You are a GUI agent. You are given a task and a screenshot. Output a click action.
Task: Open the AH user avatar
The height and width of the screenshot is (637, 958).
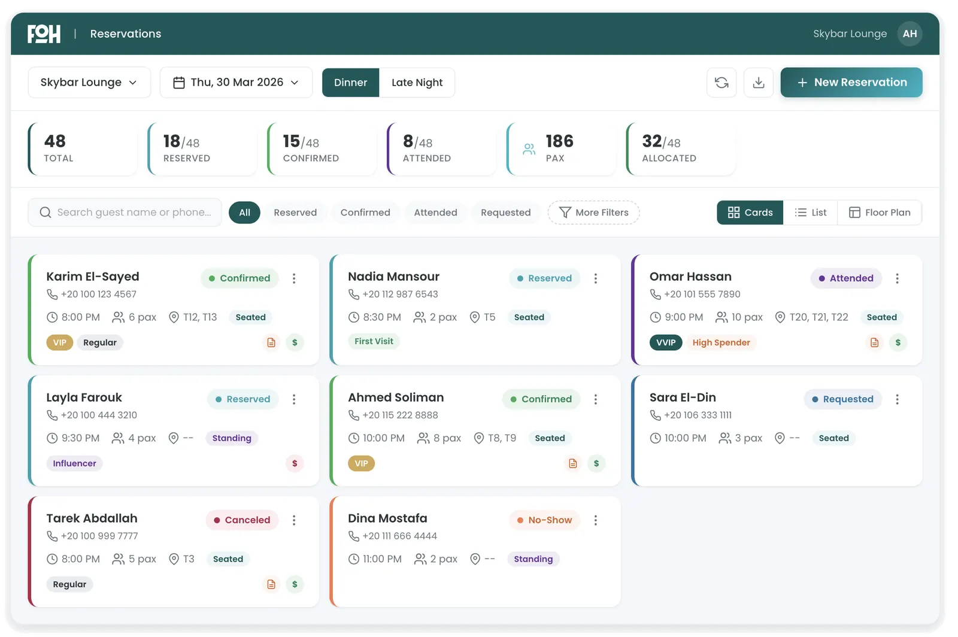pyautogui.click(x=910, y=34)
